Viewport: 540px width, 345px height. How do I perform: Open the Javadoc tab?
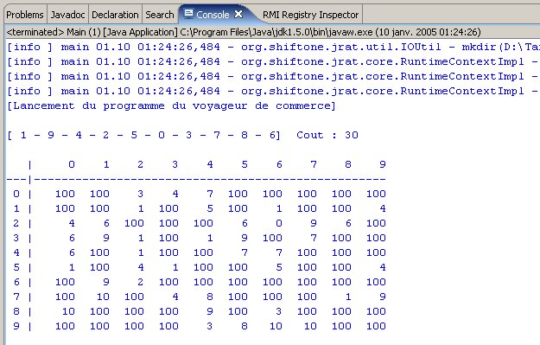[x=67, y=15]
